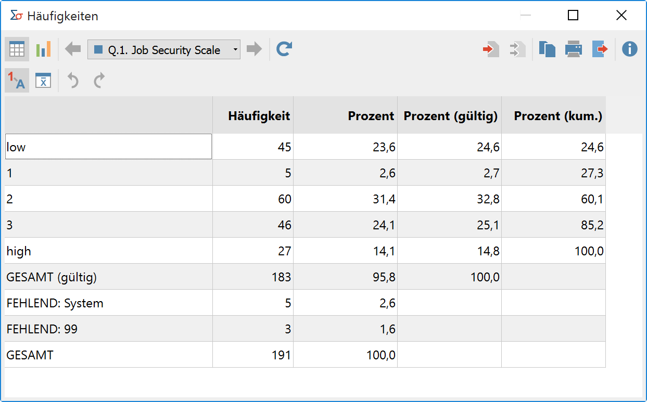Viewport: 647px width, 402px height.
Task: Click the greyed-out double arrow insert icon
Action: pos(517,49)
